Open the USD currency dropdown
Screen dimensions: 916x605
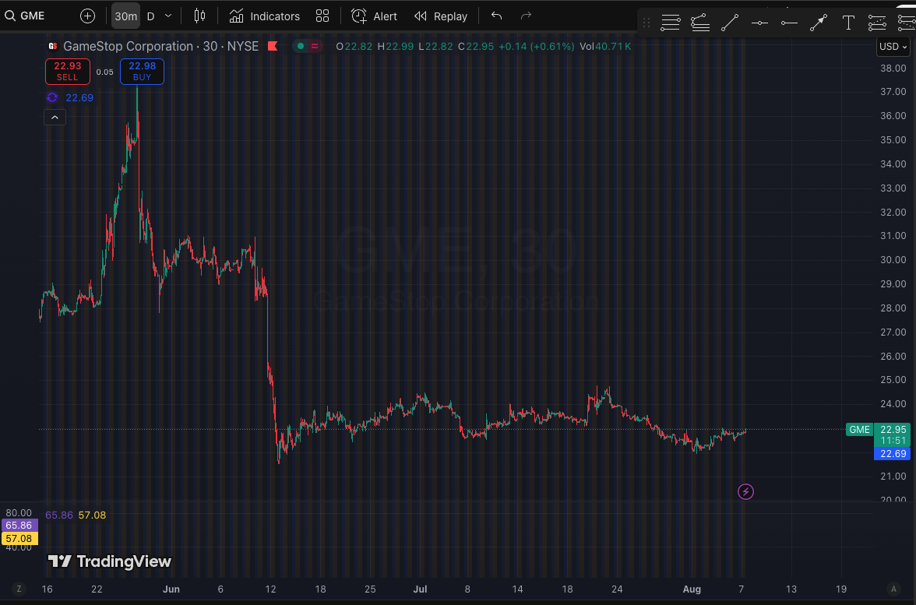893,47
